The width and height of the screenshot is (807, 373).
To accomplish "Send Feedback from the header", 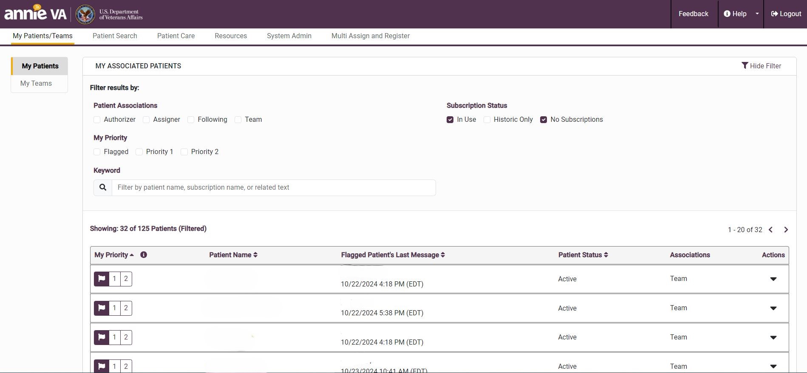I will [x=693, y=14].
